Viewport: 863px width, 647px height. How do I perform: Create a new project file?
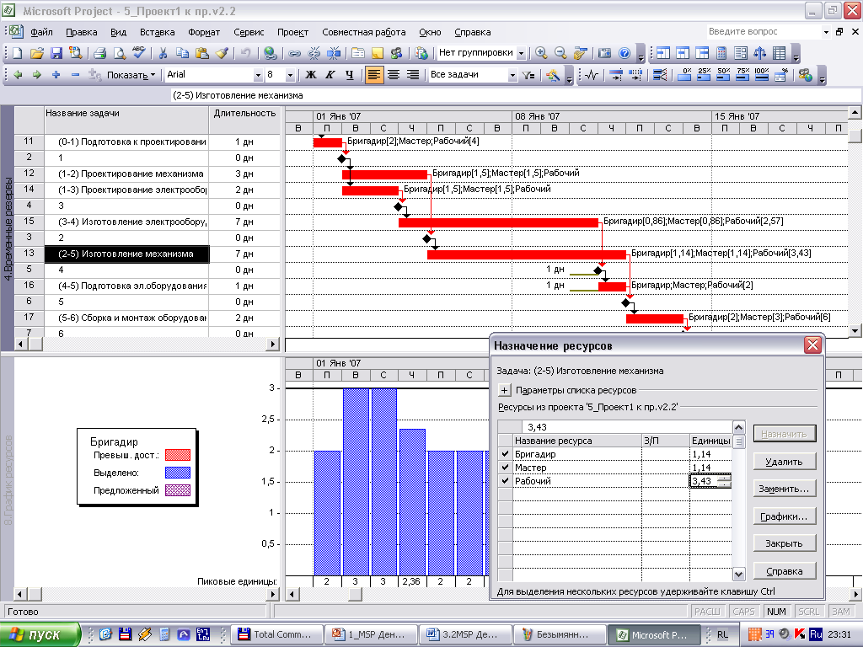coord(17,53)
